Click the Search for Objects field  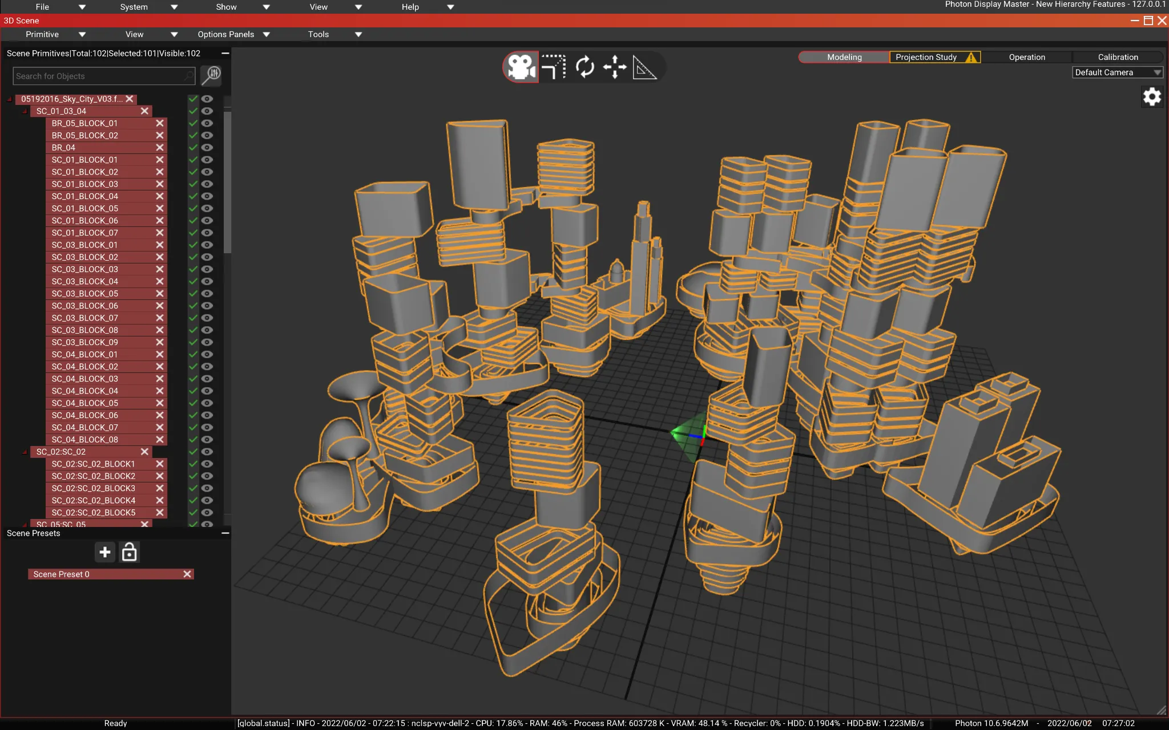click(104, 76)
